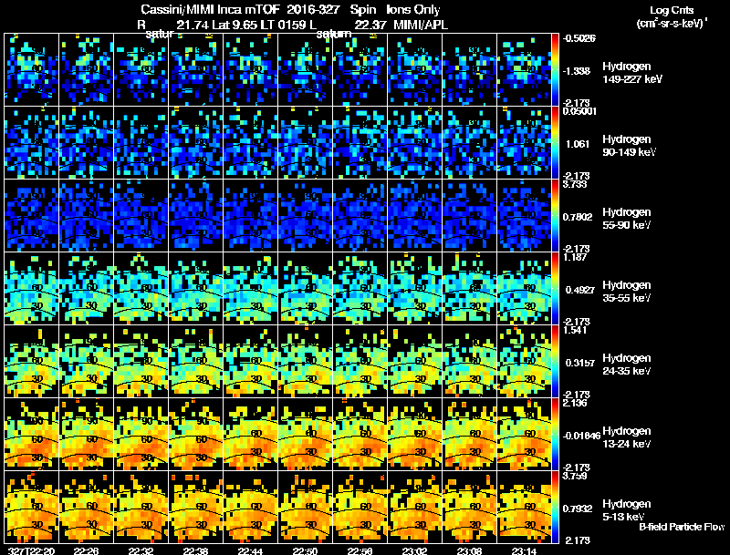Select the 5-13 keV image panel at 23:14
The image size is (730, 555).
524,508
